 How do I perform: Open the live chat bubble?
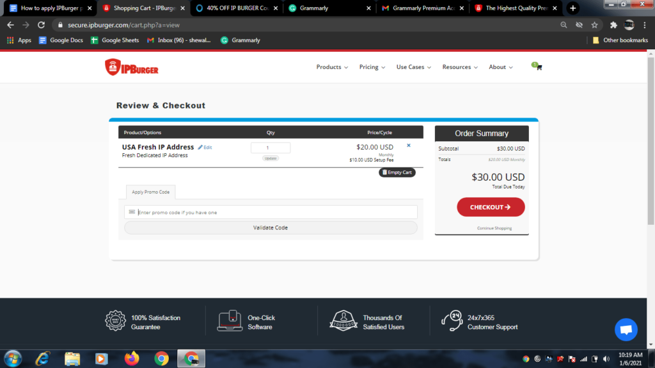click(x=626, y=330)
